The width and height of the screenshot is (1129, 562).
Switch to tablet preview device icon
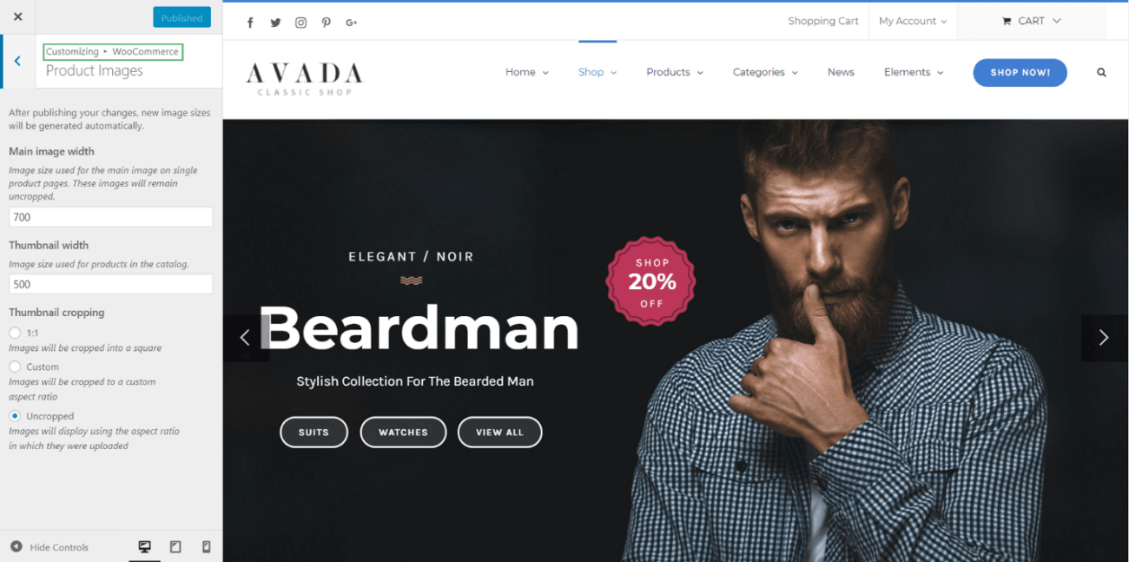[175, 546]
